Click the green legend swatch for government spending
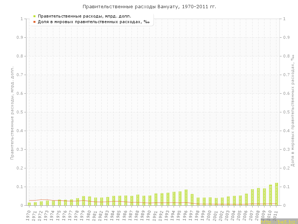 (34, 16)
